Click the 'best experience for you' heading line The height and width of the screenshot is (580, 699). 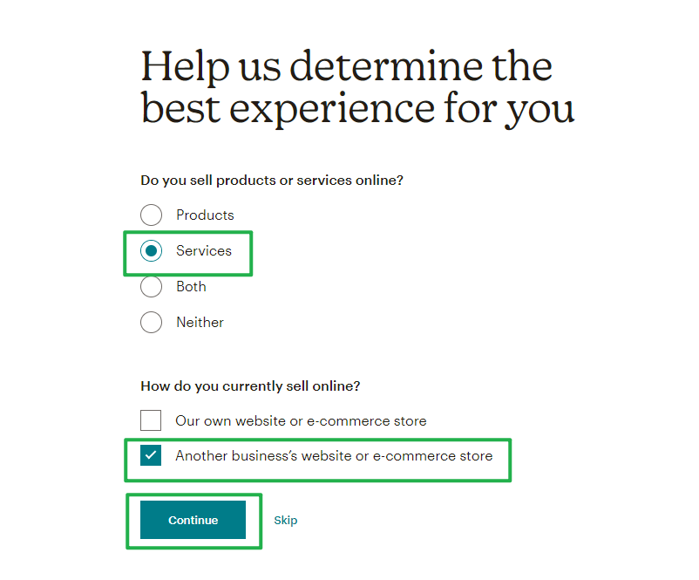[358, 108]
